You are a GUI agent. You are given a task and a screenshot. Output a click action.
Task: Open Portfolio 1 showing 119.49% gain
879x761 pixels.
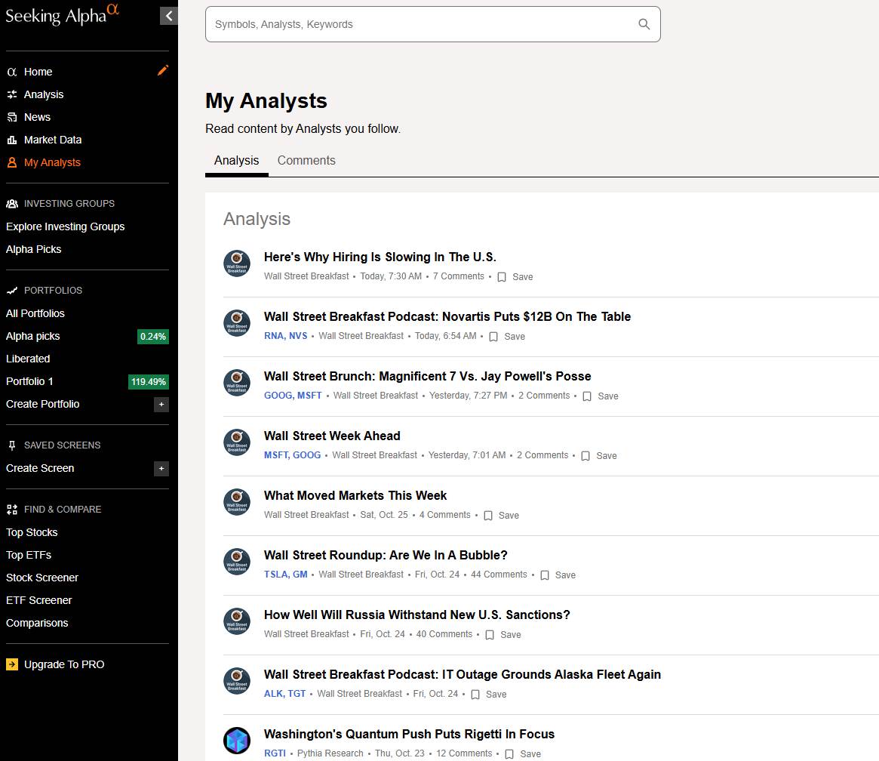(30, 381)
